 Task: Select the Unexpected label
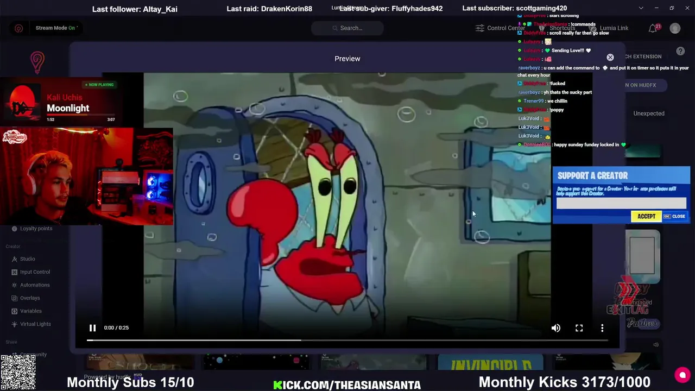pos(649,113)
